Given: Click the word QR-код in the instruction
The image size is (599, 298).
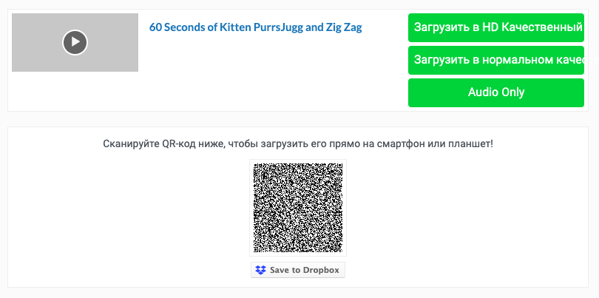Looking at the screenshot, I should coord(176,144).
